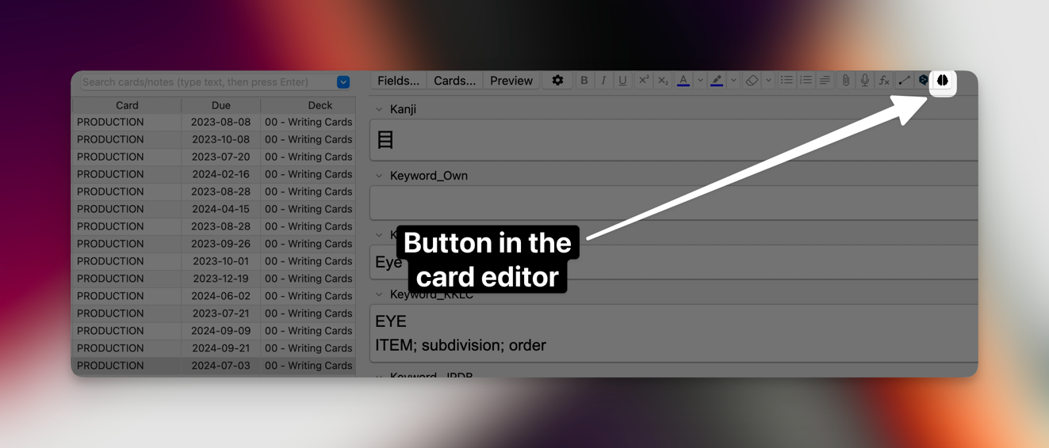Click the text "ITEM; subdivision; order"
The height and width of the screenshot is (448, 1049).
pos(461,345)
